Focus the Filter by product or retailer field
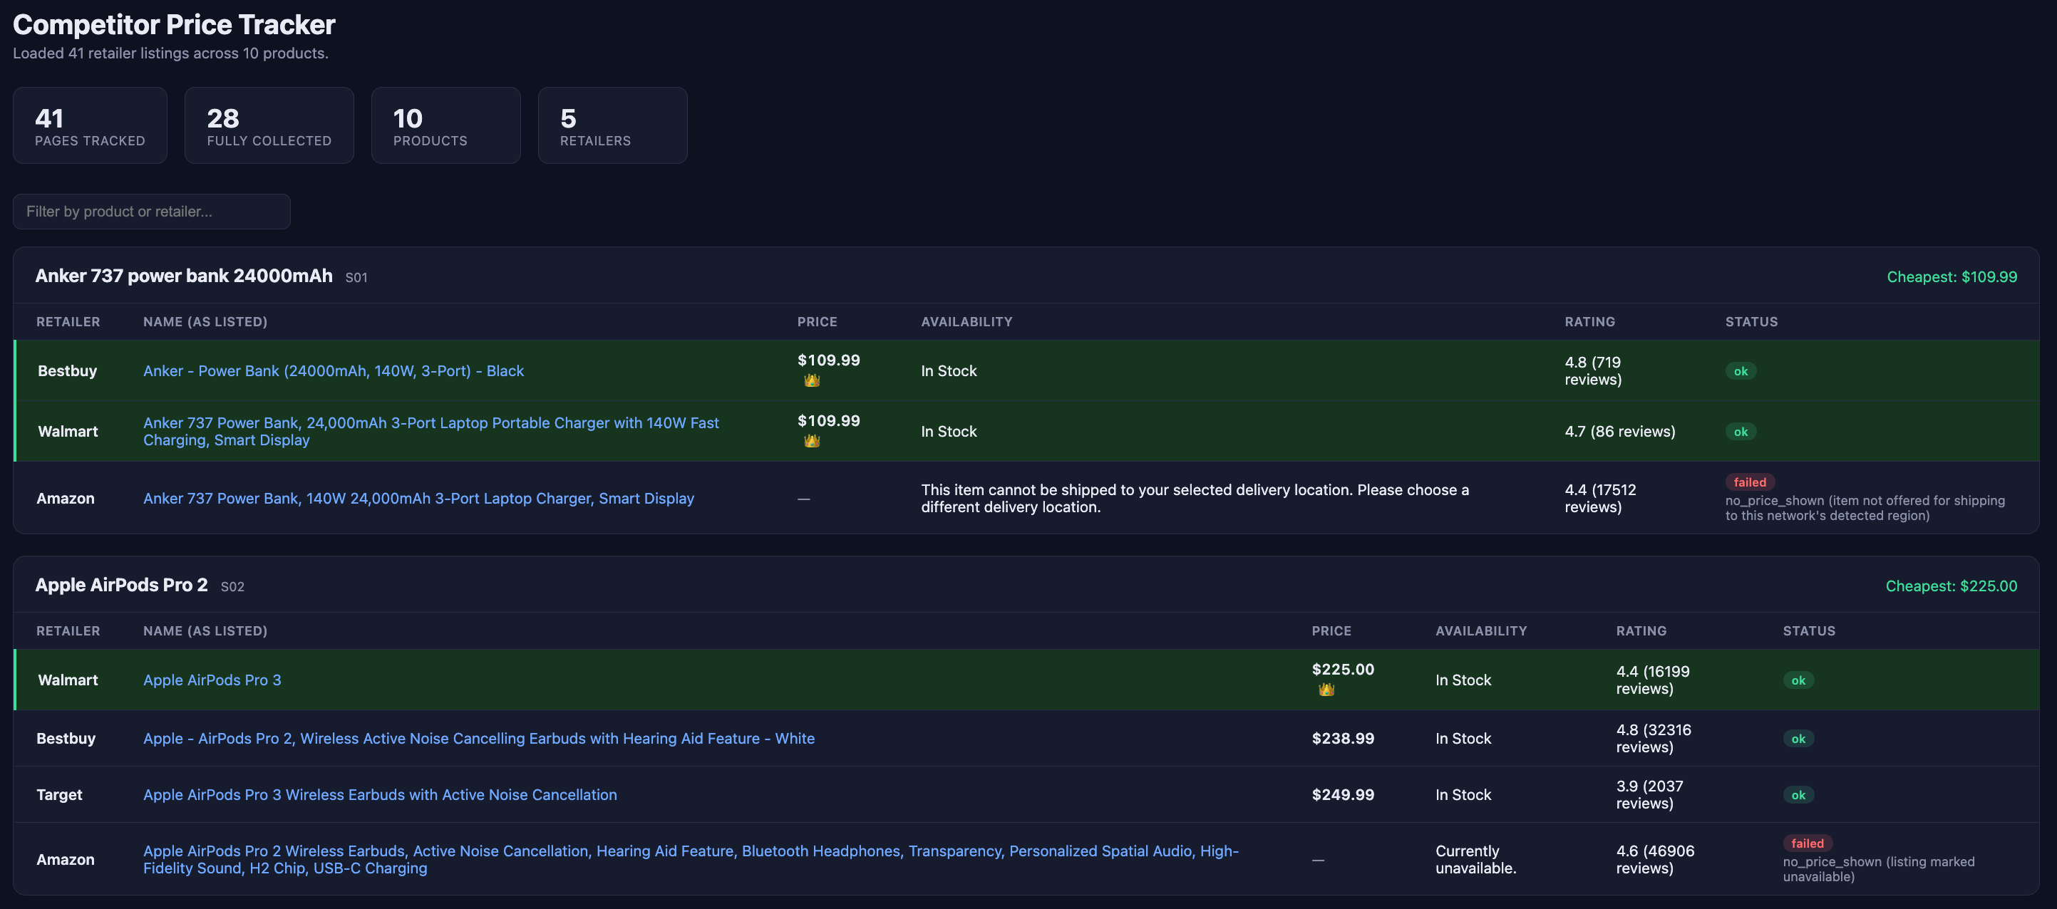Image resolution: width=2057 pixels, height=909 pixels. point(152,212)
